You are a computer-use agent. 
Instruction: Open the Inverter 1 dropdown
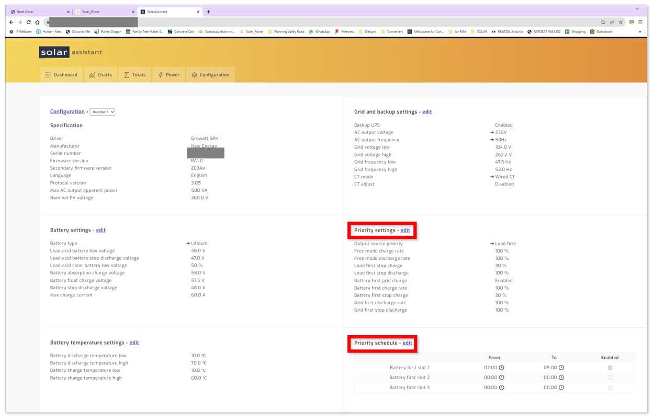pyautogui.click(x=103, y=112)
